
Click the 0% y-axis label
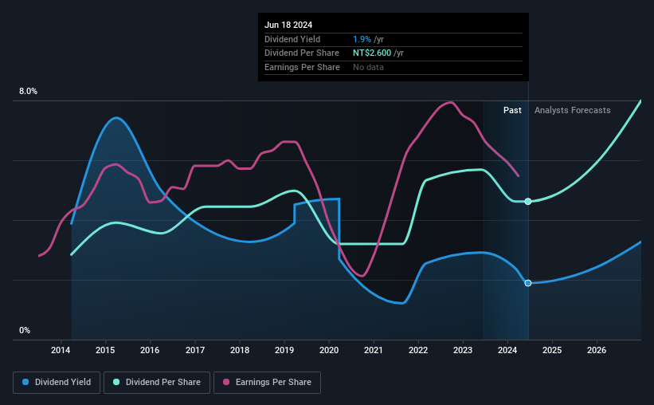pyautogui.click(x=25, y=330)
